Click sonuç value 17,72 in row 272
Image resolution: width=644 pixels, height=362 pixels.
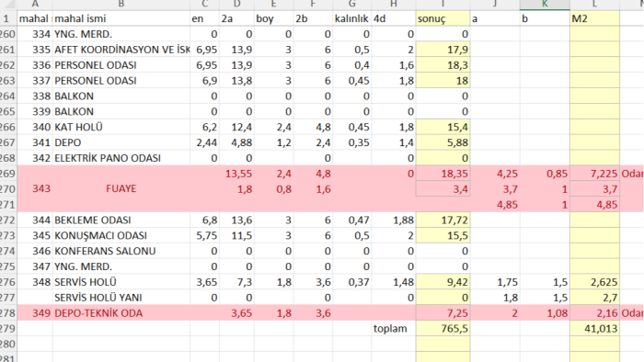click(x=443, y=221)
